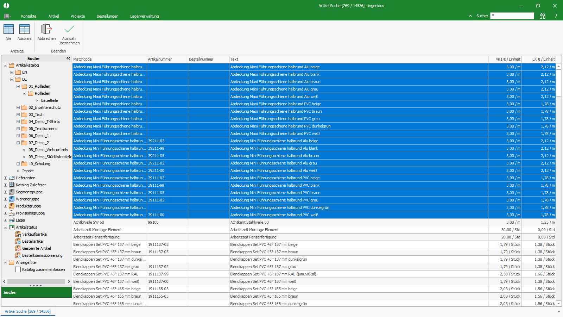The width and height of the screenshot is (563, 317).
Task: Open the Projekte menu
Action: coord(78,16)
